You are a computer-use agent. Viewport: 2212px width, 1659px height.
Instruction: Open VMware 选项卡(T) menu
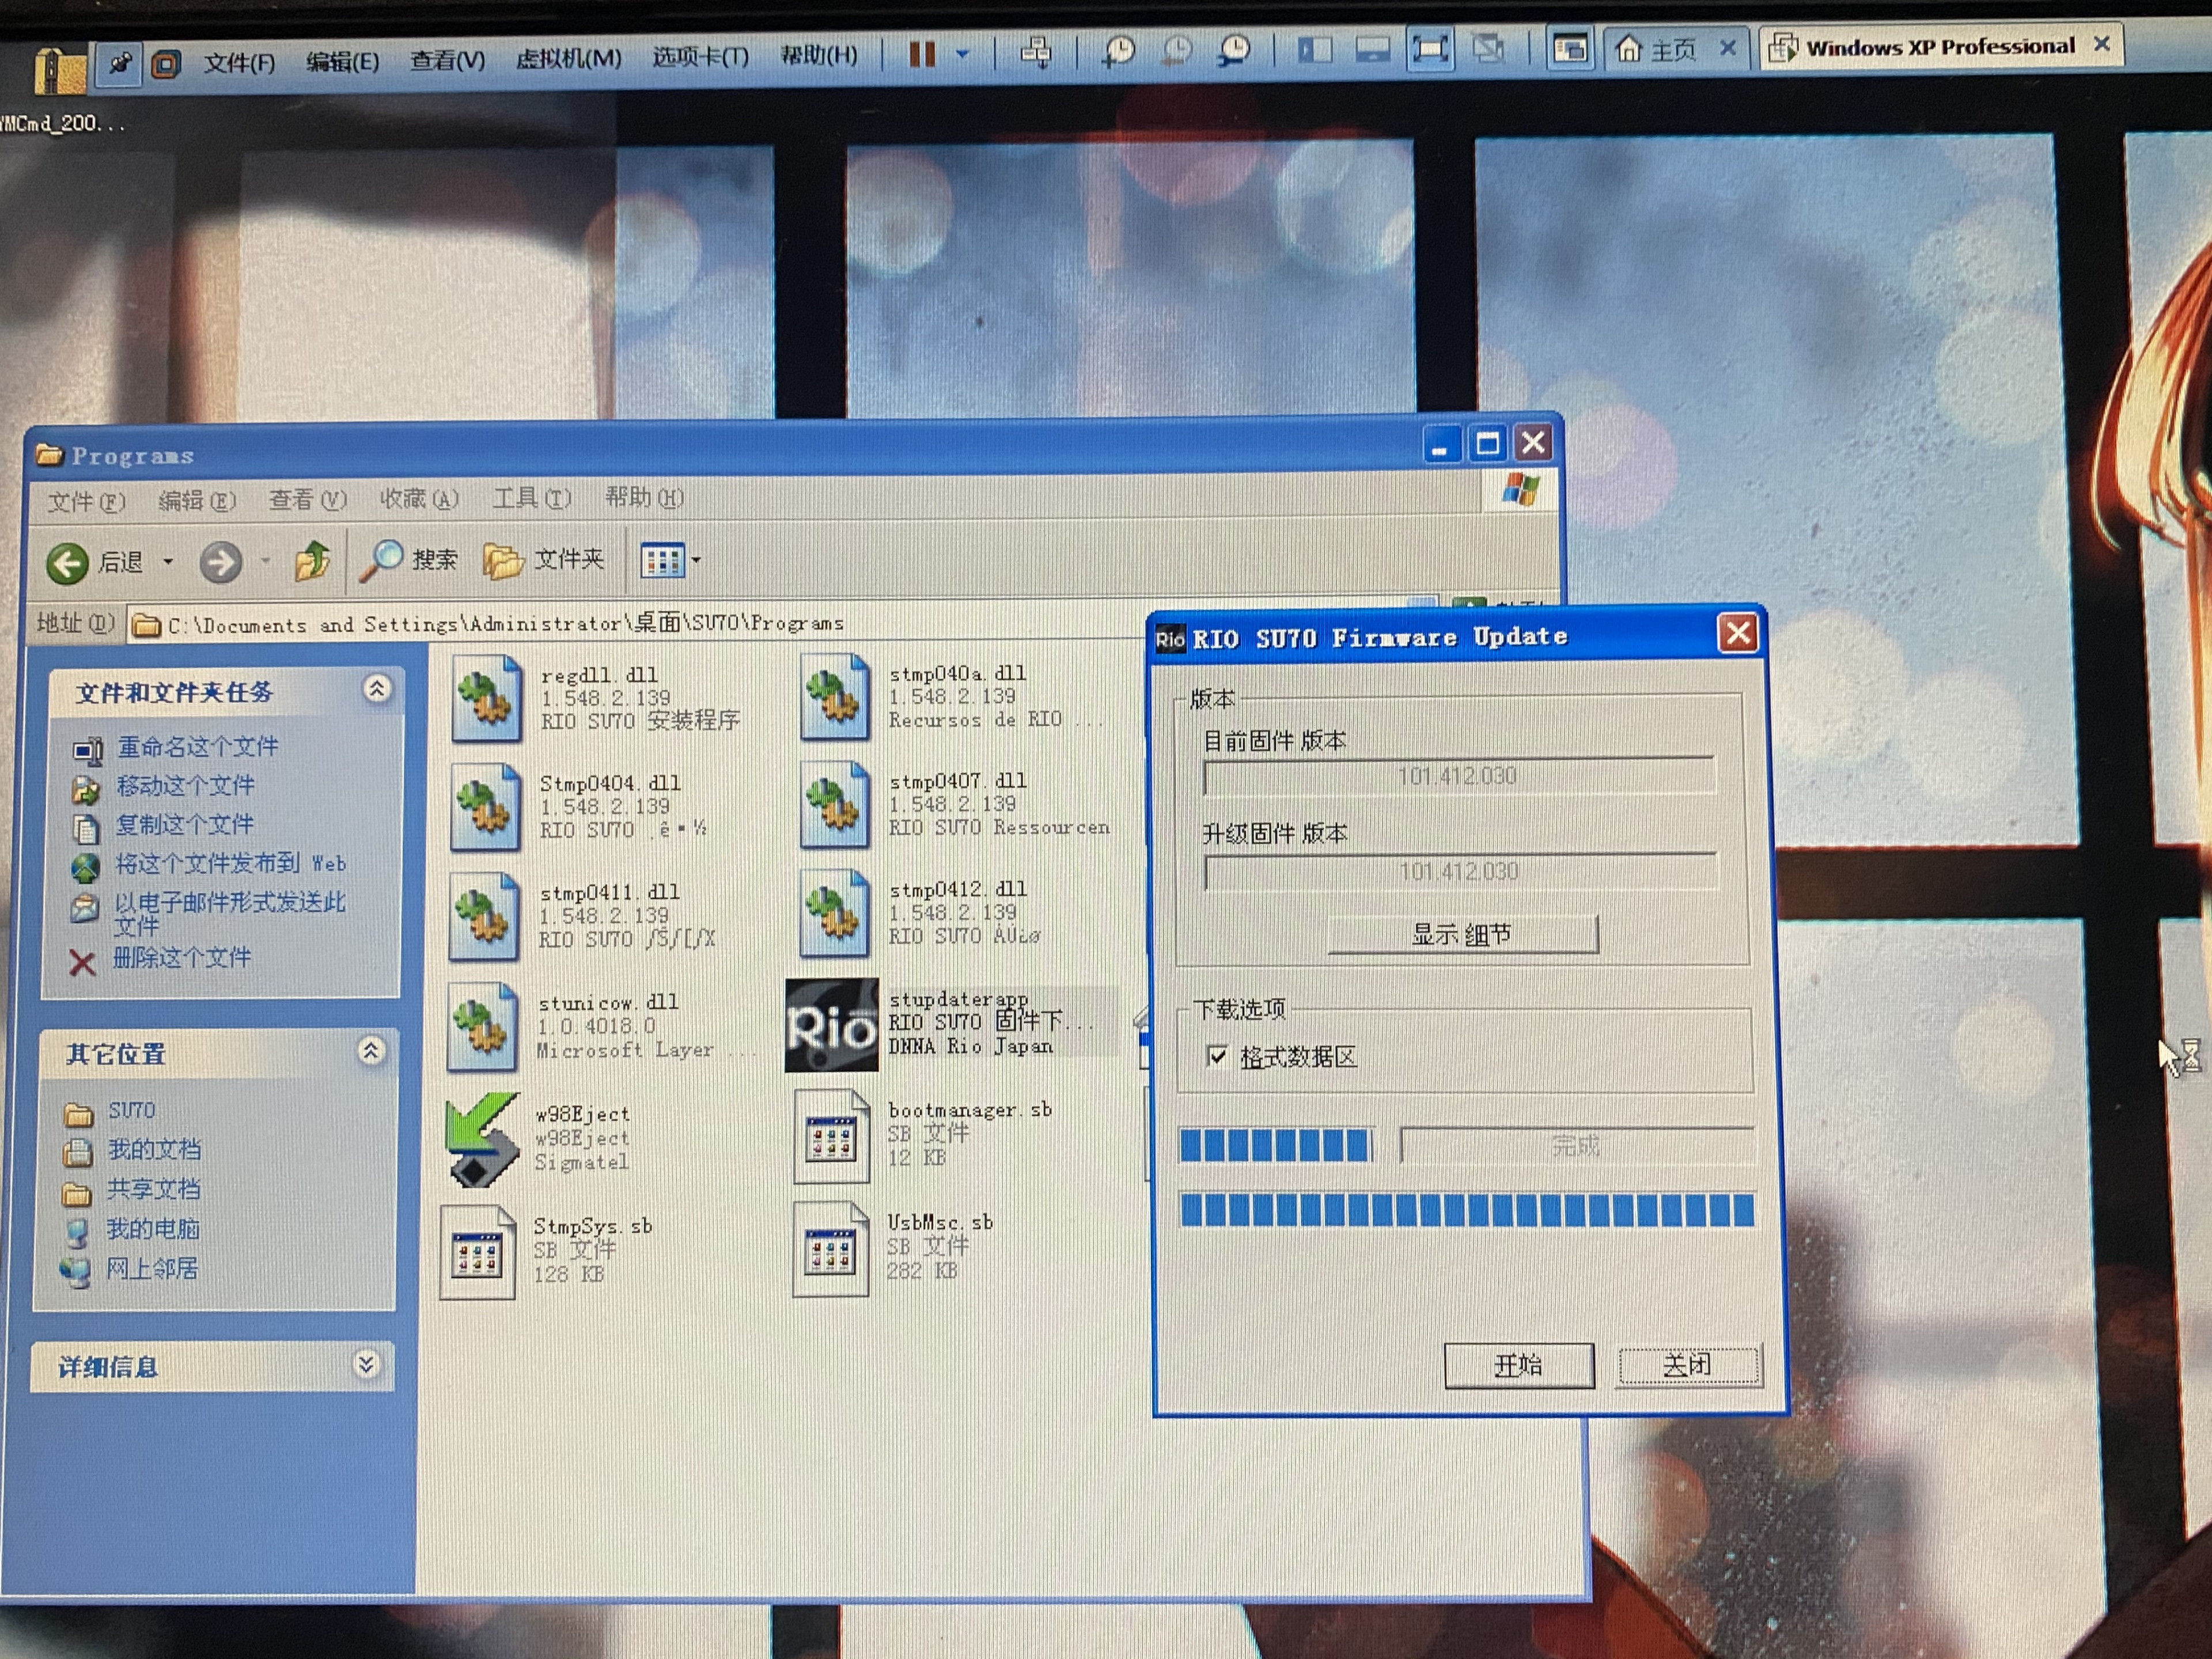(x=700, y=56)
